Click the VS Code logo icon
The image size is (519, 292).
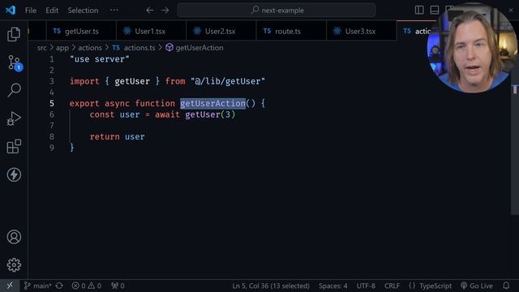(11, 11)
